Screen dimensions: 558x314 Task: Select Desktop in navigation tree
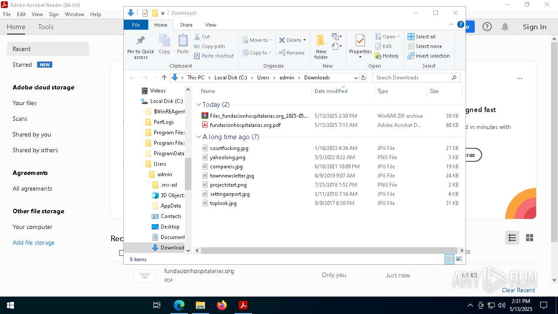point(170,227)
